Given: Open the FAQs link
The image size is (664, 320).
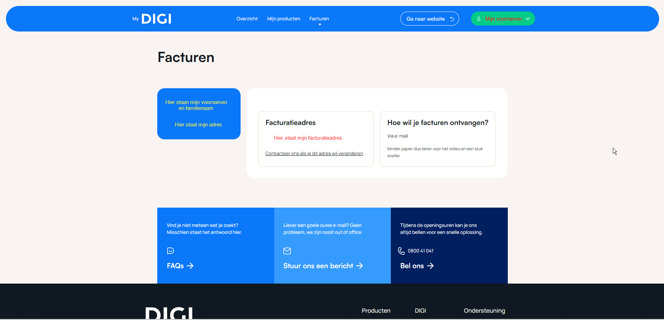Looking at the screenshot, I should 175,266.
